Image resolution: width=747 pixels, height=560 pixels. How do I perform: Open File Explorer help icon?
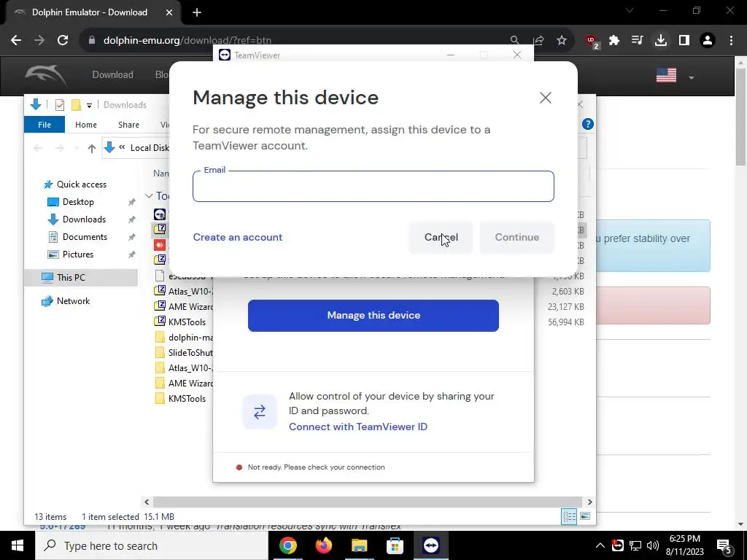click(x=588, y=124)
